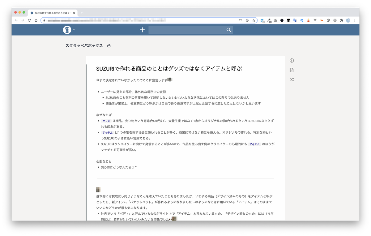Open the project dropdown chevron next to the logo
The width and height of the screenshot is (371, 236).
[x=73, y=30]
